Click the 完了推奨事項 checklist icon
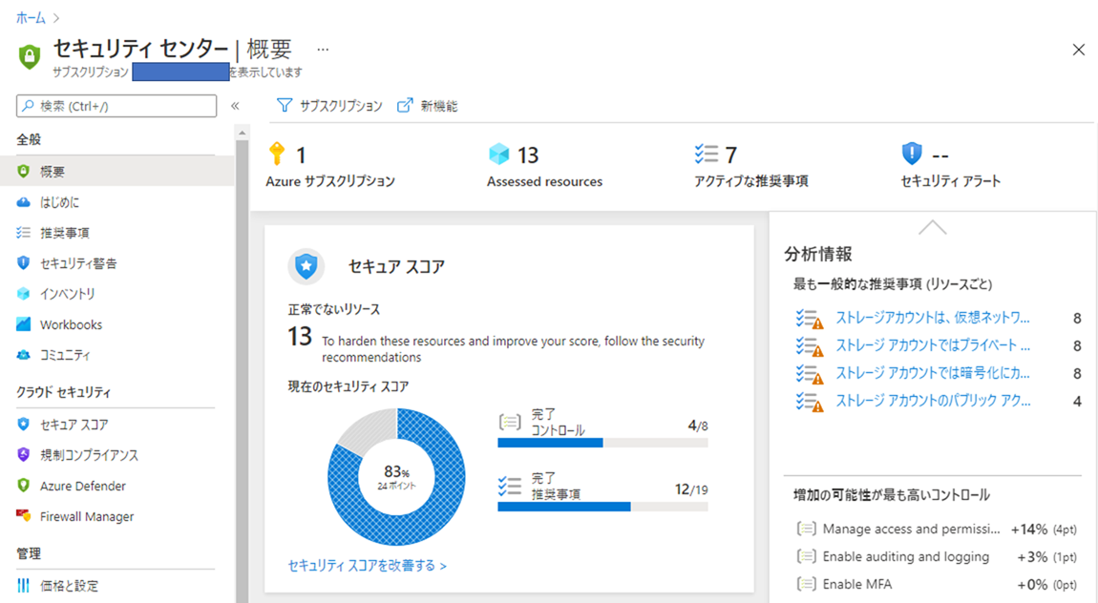 pos(510,487)
